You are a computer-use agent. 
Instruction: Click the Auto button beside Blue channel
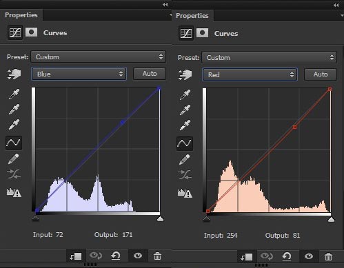point(150,74)
